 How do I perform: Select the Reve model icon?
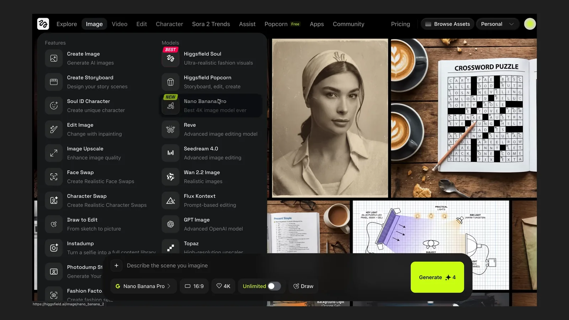pos(171,129)
